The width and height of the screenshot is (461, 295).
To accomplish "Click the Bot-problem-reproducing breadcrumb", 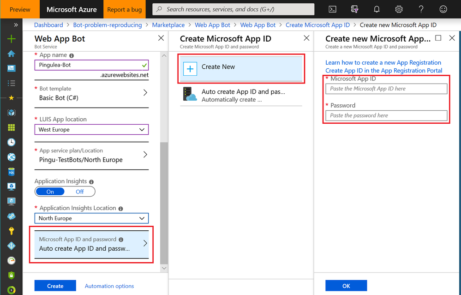I will pyautogui.click(x=108, y=25).
